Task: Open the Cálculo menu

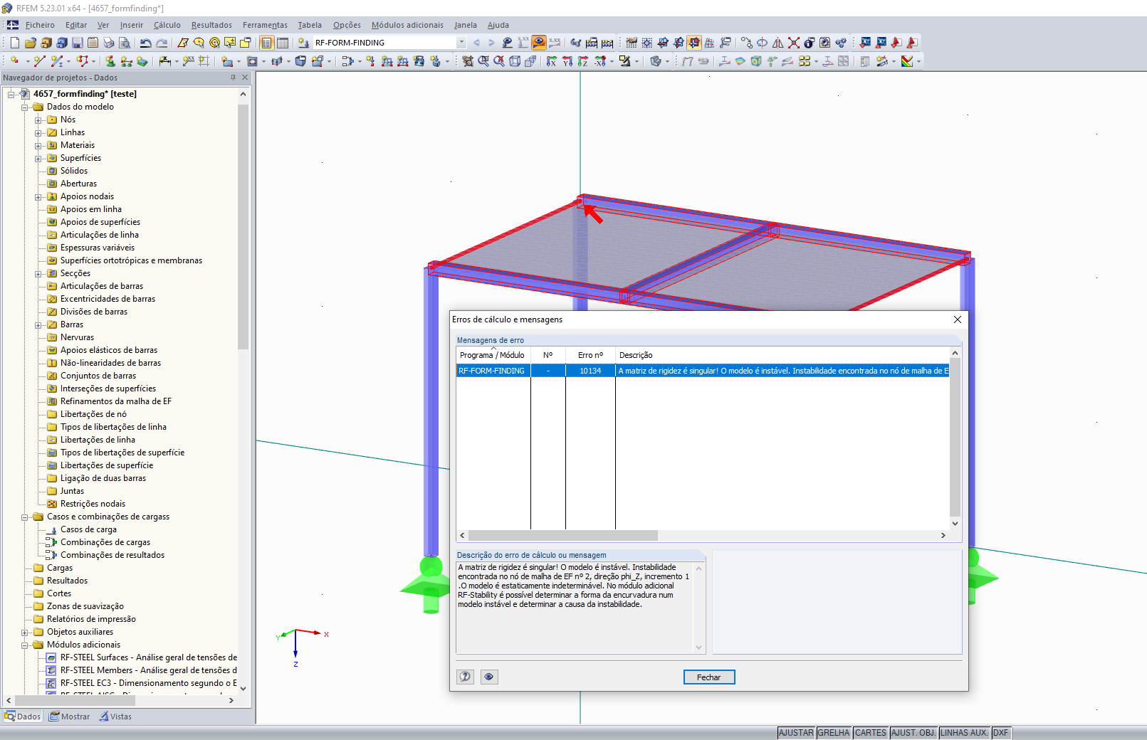Action: pos(167,25)
